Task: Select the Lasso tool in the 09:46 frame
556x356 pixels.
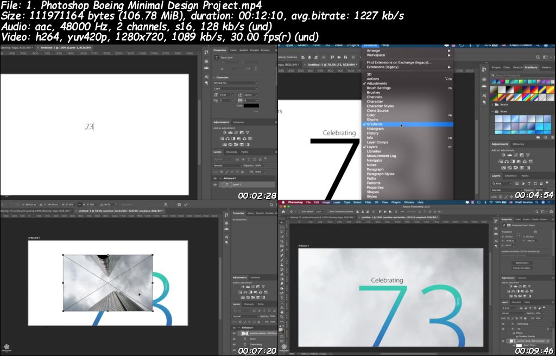Action: [282, 232]
